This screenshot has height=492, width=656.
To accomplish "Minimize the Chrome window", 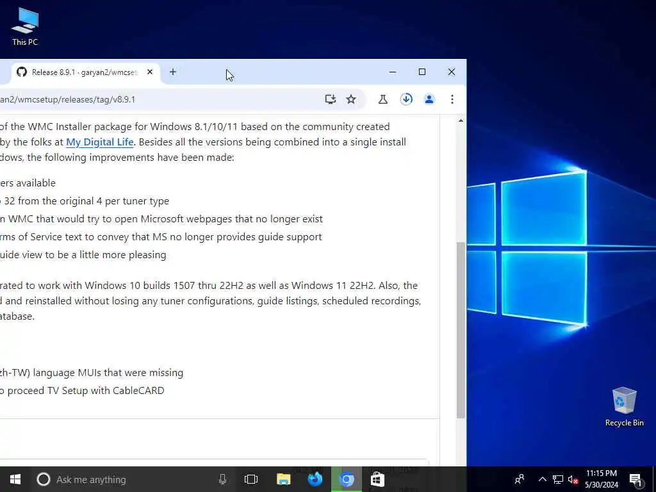I will [x=393, y=72].
